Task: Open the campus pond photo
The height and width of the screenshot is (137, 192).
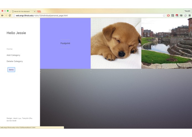Action: 167,43
